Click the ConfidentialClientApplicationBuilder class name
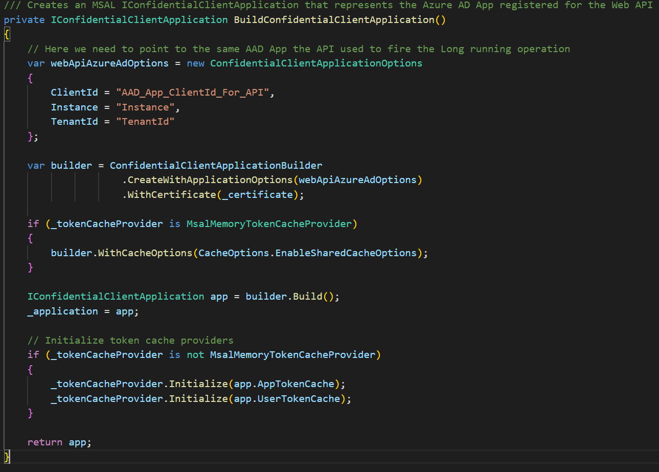Screen dimensions: 659x472 (216, 166)
